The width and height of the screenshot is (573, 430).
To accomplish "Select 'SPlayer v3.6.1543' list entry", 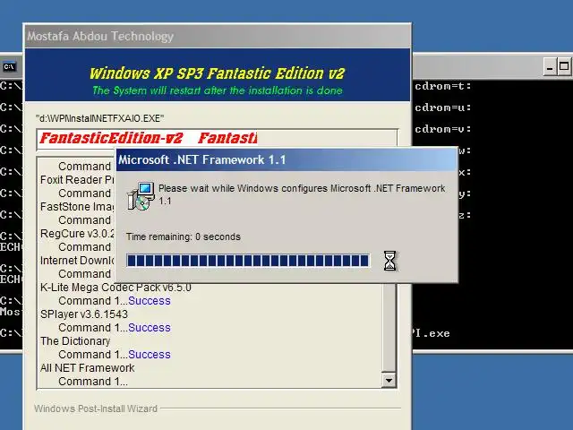I will 84,314.
